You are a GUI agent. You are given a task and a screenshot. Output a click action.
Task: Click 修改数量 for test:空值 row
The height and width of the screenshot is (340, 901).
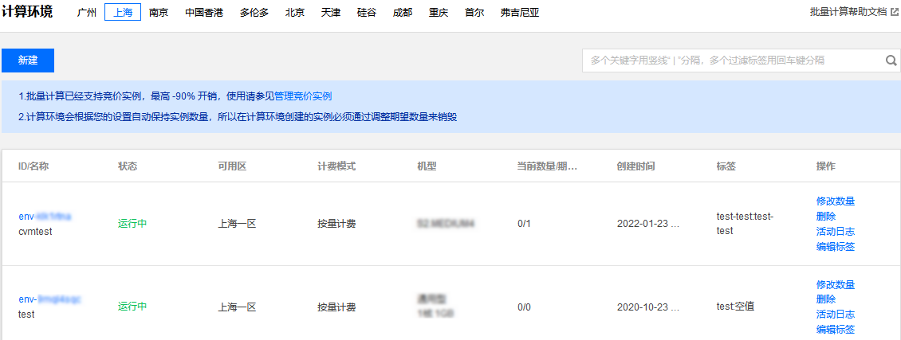[836, 284]
